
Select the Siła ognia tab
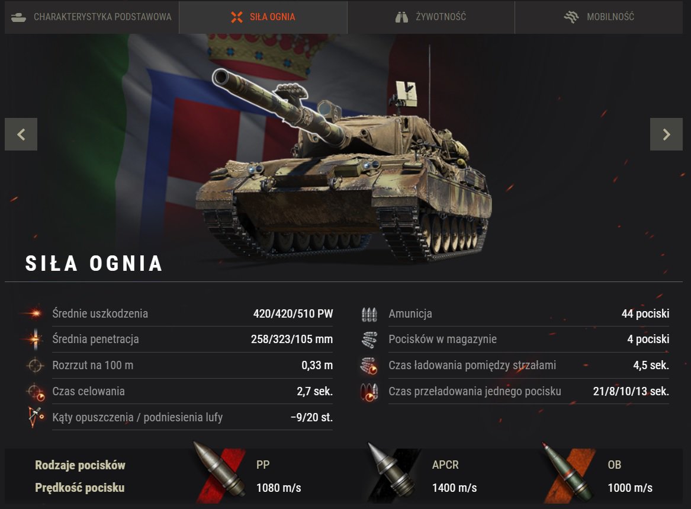click(263, 17)
